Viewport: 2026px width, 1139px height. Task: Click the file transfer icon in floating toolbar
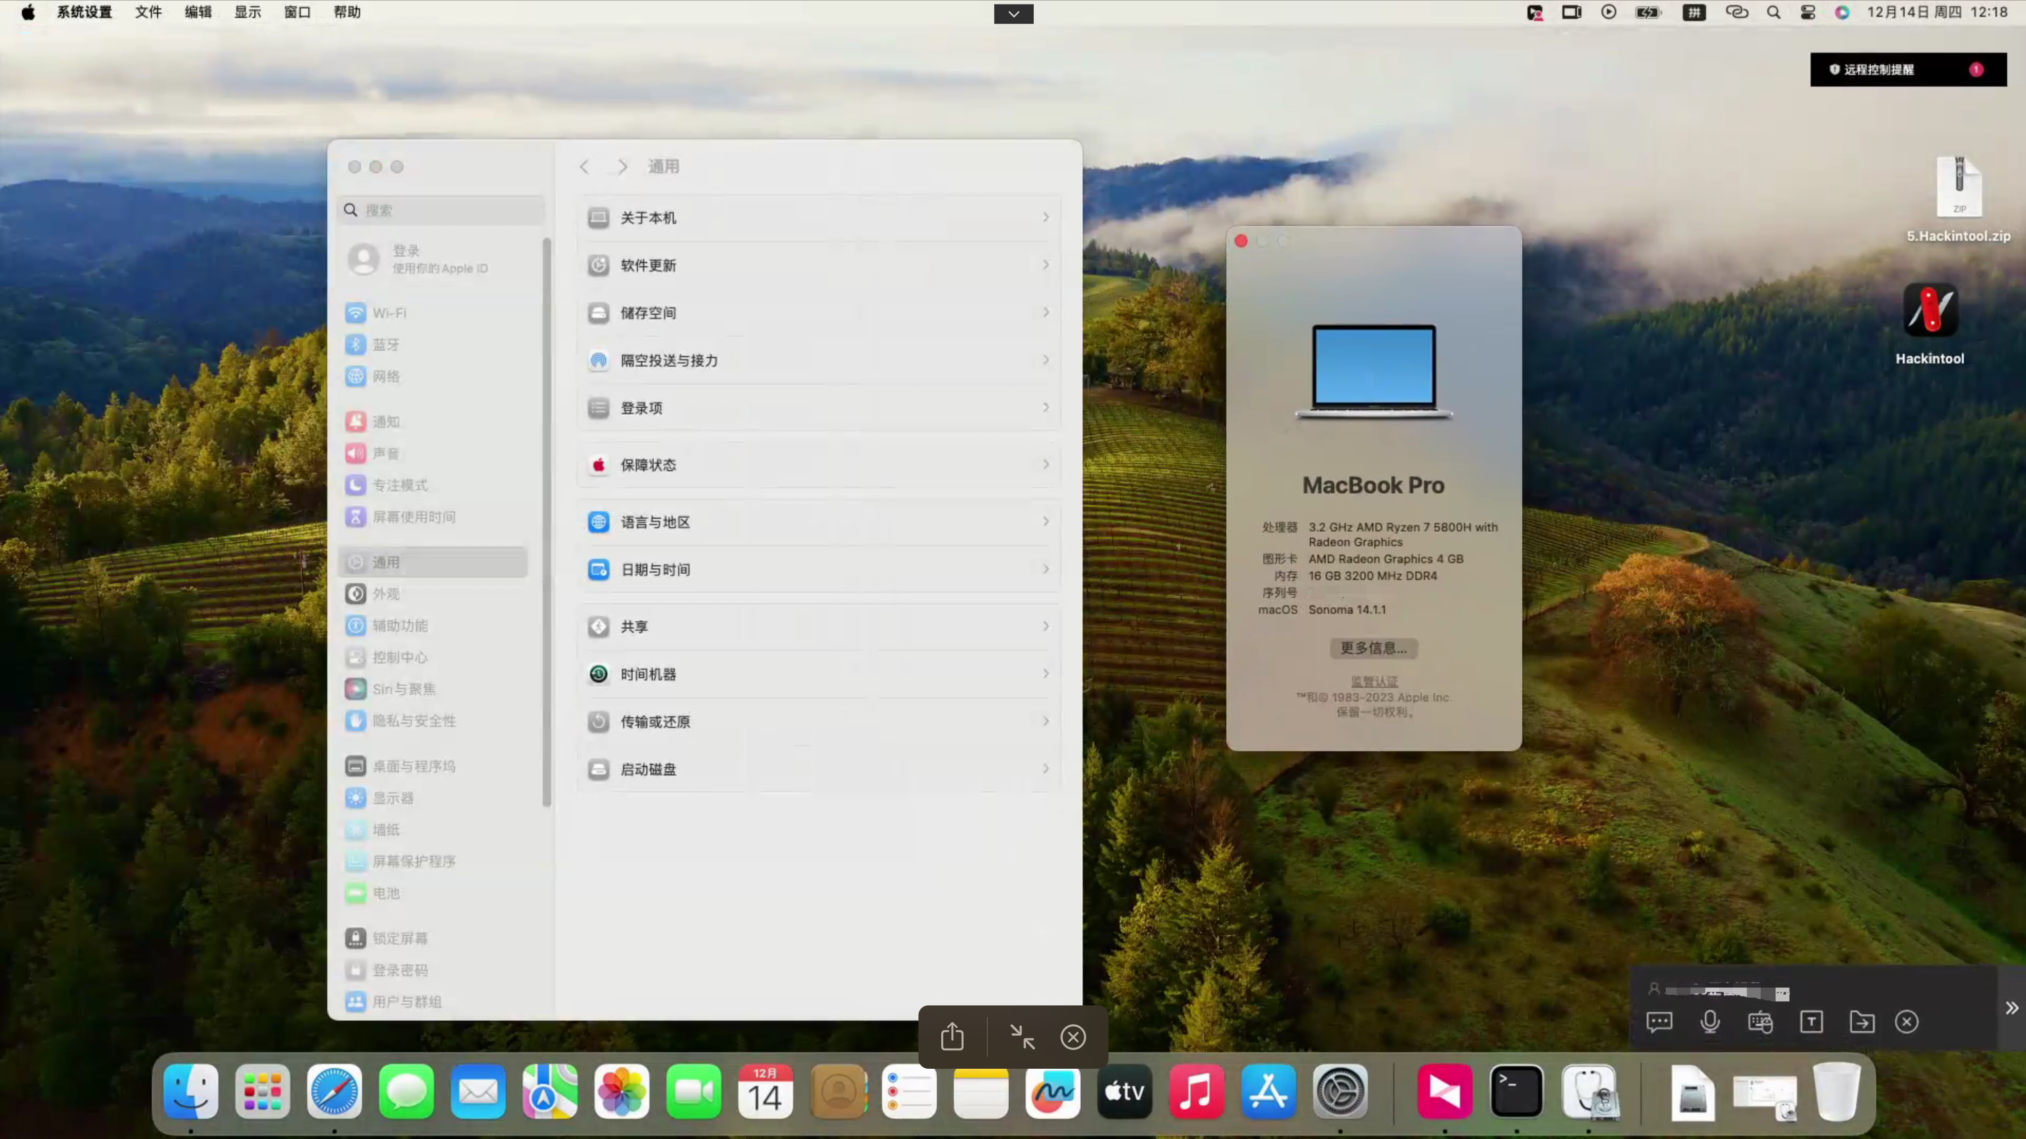tap(1862, 1021)
